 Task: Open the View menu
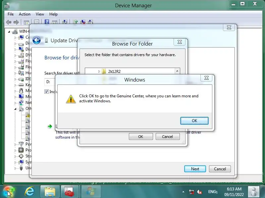click(40, 14)
